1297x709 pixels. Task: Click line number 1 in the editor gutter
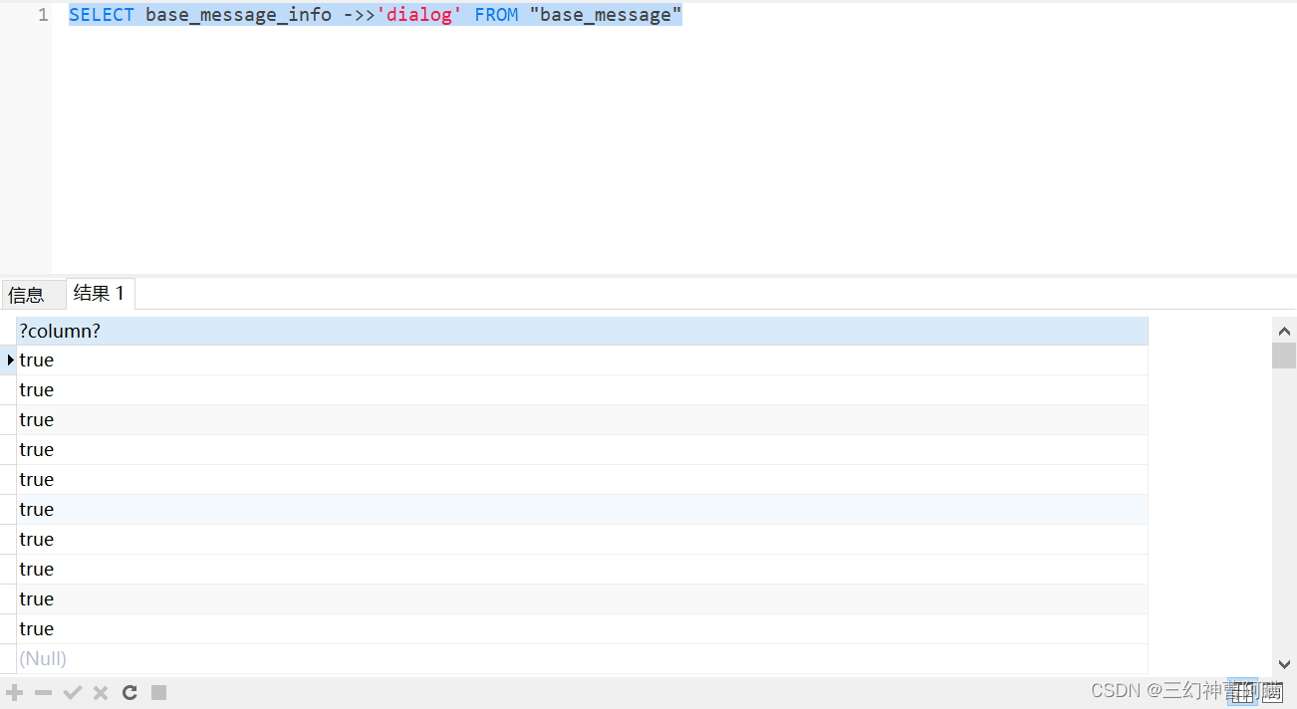[41, 14]
